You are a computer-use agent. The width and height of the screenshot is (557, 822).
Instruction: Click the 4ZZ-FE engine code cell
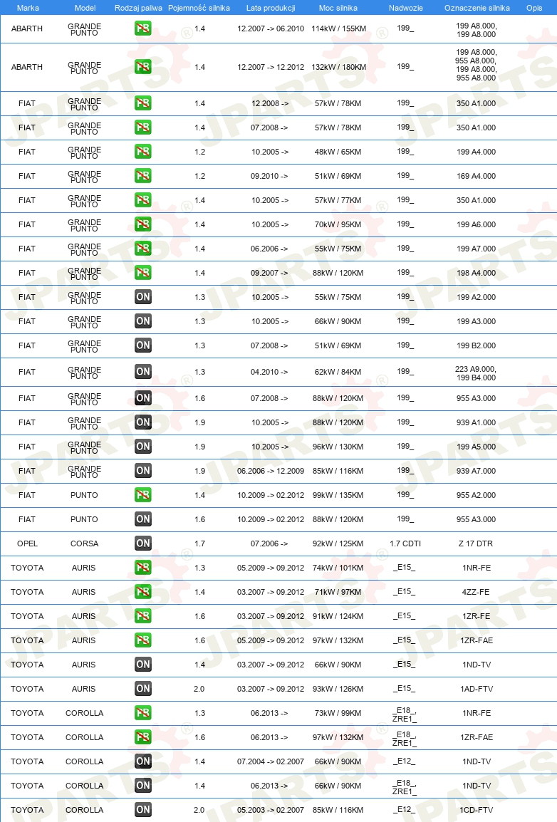(x=476, y=592)
